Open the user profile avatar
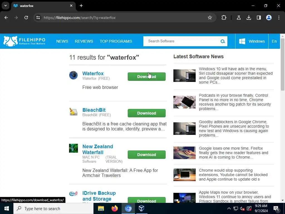The width and height of the screenshot is (285, 214). tap(269, 18)
